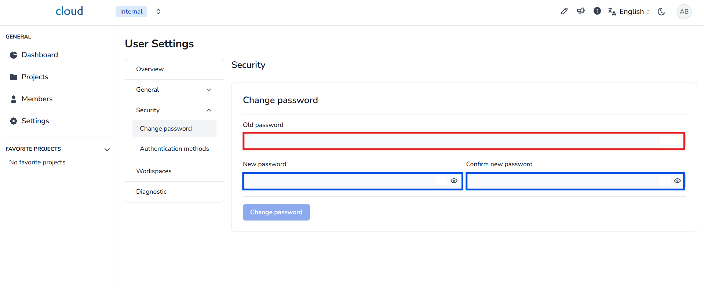Show the New password text
The width and height of the screenshot is (704, 288).
click(454, 181)
